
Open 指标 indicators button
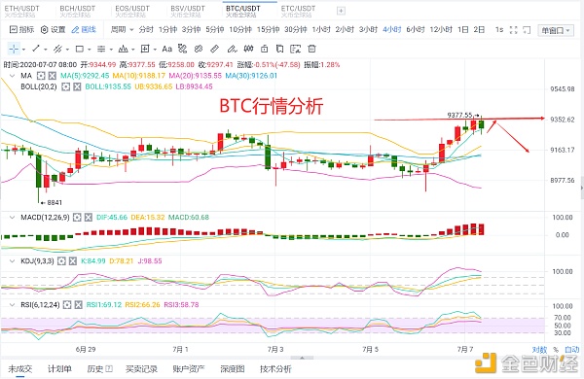(21, 29)
